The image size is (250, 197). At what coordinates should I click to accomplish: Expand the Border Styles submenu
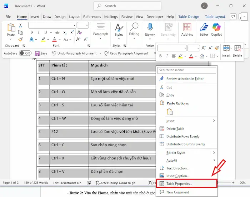point(186,153)
